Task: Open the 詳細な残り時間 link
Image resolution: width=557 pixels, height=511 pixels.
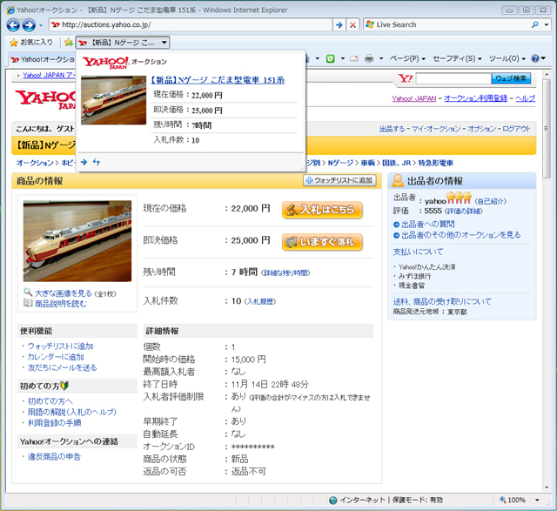Action: [x=285, y=273]
